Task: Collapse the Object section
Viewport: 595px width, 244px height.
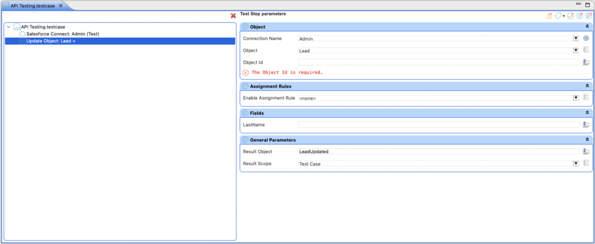Action: tap(587, 27)
